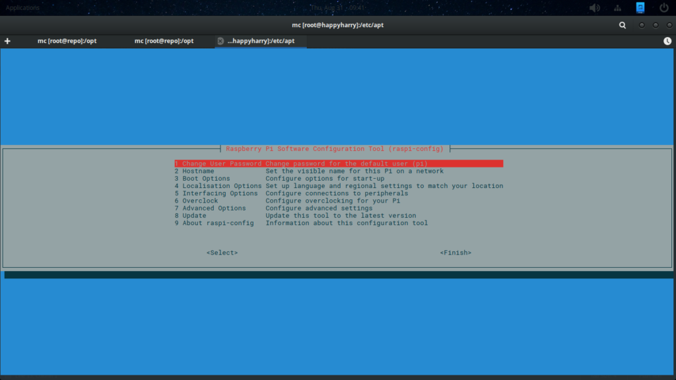Select the ...happyharry]:/etc/apt tab
The height and width of the screenshot is (380, 676).
tap(261, 41)
